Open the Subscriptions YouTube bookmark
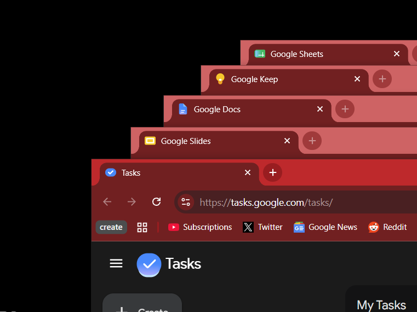Viewport: 417px width, 312px height. click(200, 227)
